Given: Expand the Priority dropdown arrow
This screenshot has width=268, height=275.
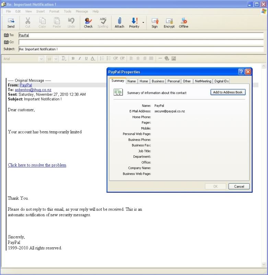Looking at the screenshot, I should click(x=143, y=23).
